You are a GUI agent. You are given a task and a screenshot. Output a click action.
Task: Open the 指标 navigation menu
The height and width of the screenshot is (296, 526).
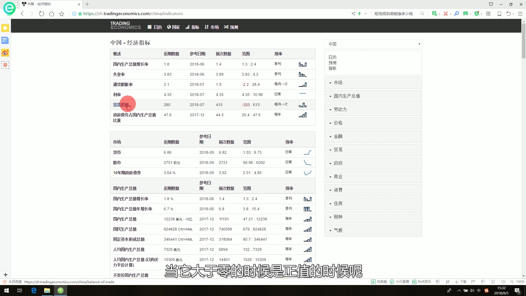point(192,27)
